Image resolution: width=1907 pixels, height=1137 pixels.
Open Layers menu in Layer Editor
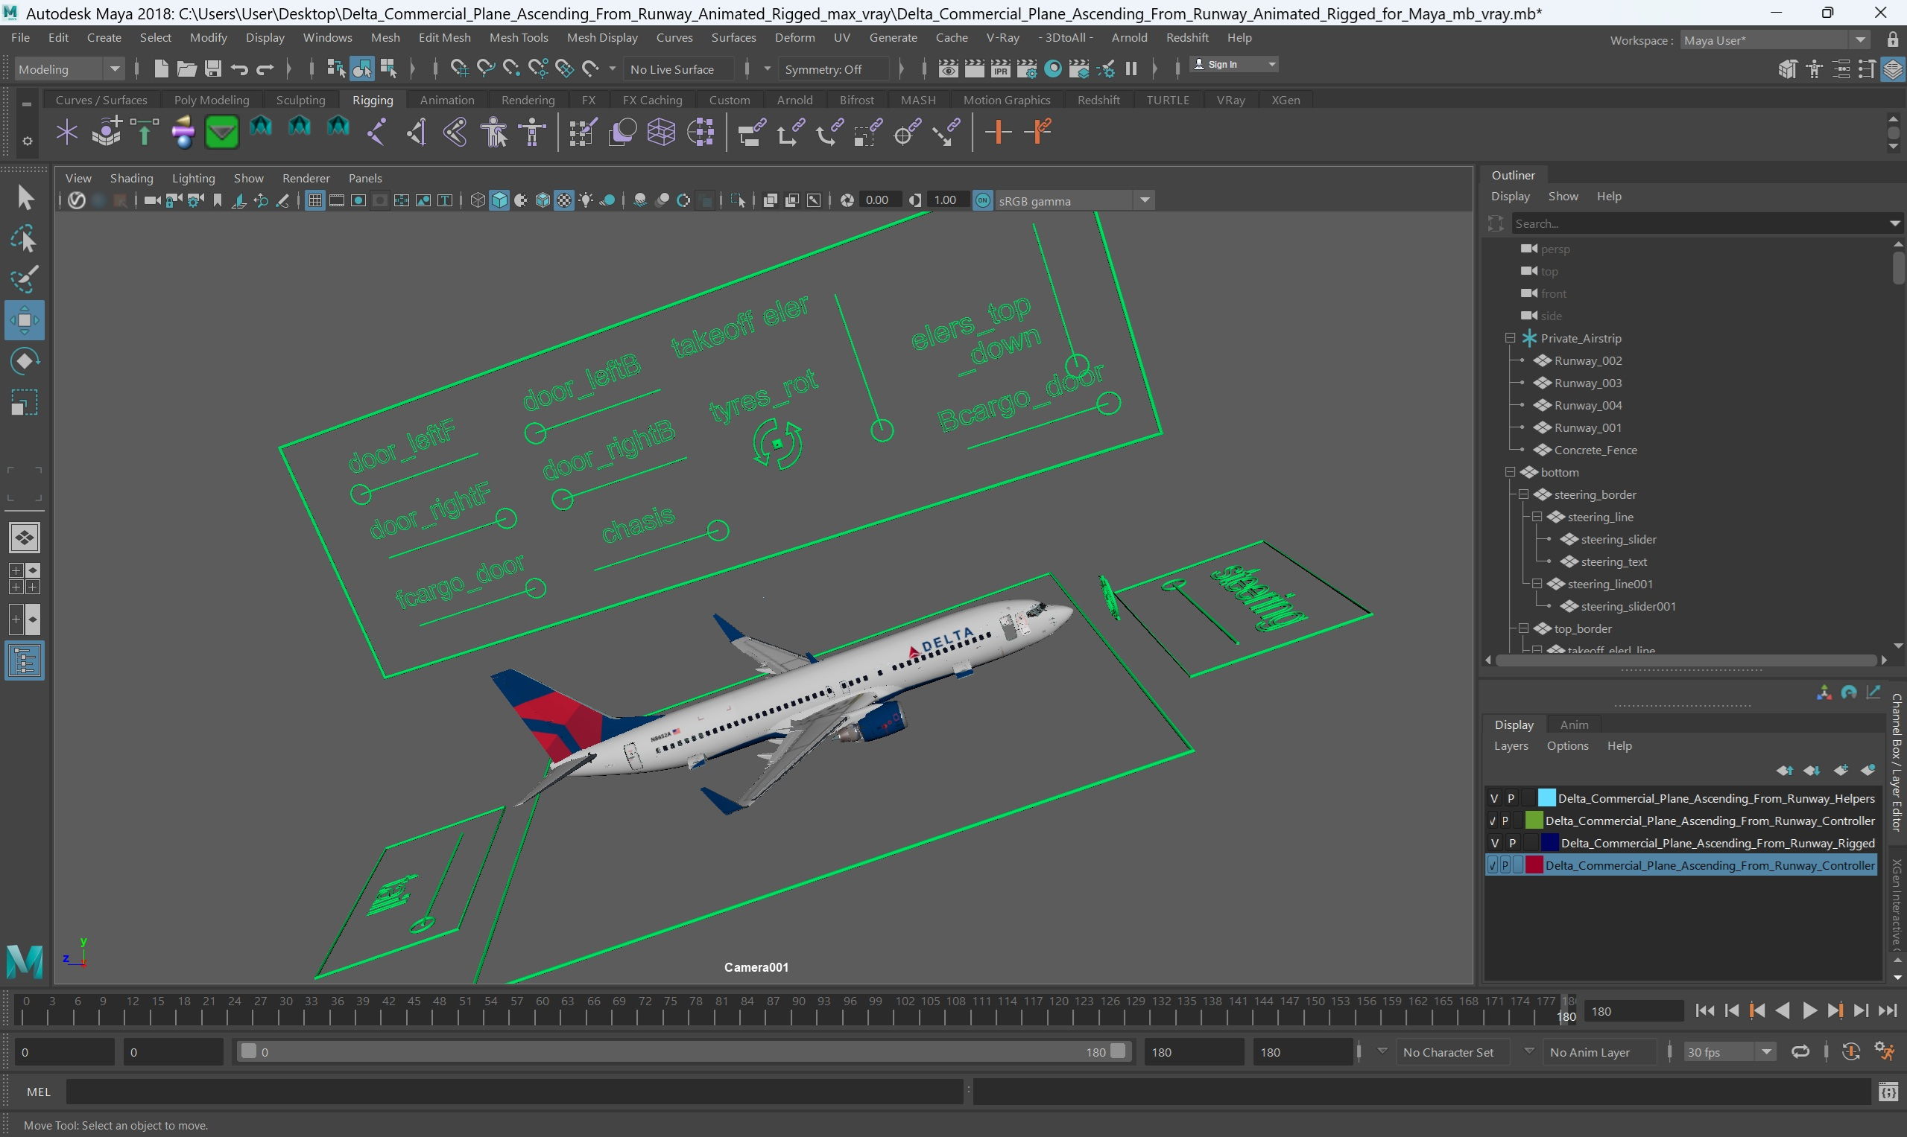click(1511, 745)
